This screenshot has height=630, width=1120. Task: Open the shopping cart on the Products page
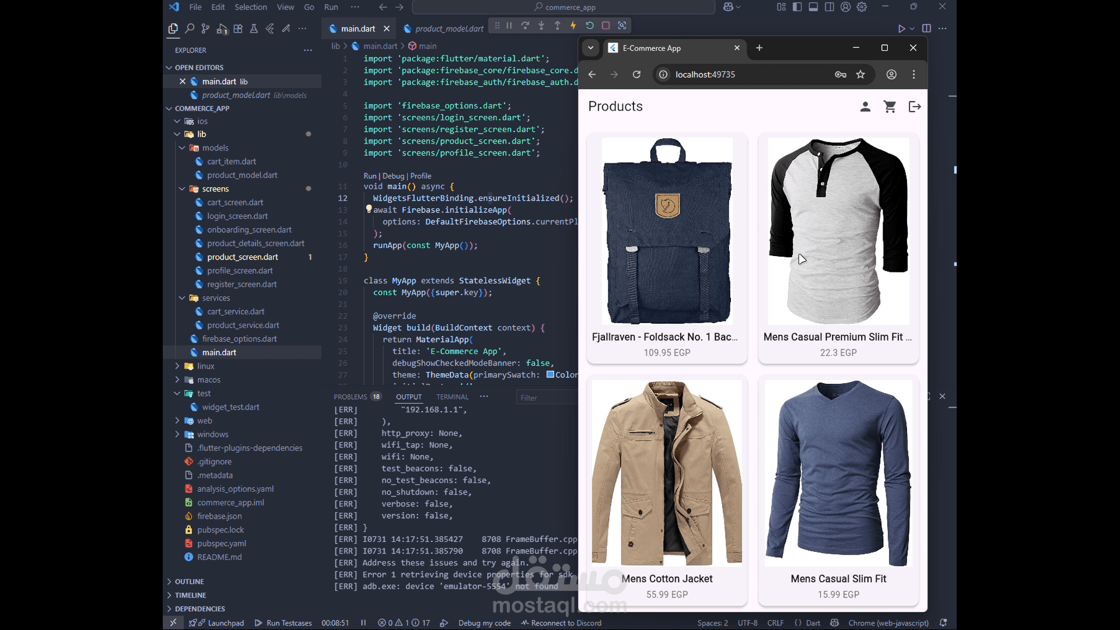pyautogui.click(x=890, y=106)
